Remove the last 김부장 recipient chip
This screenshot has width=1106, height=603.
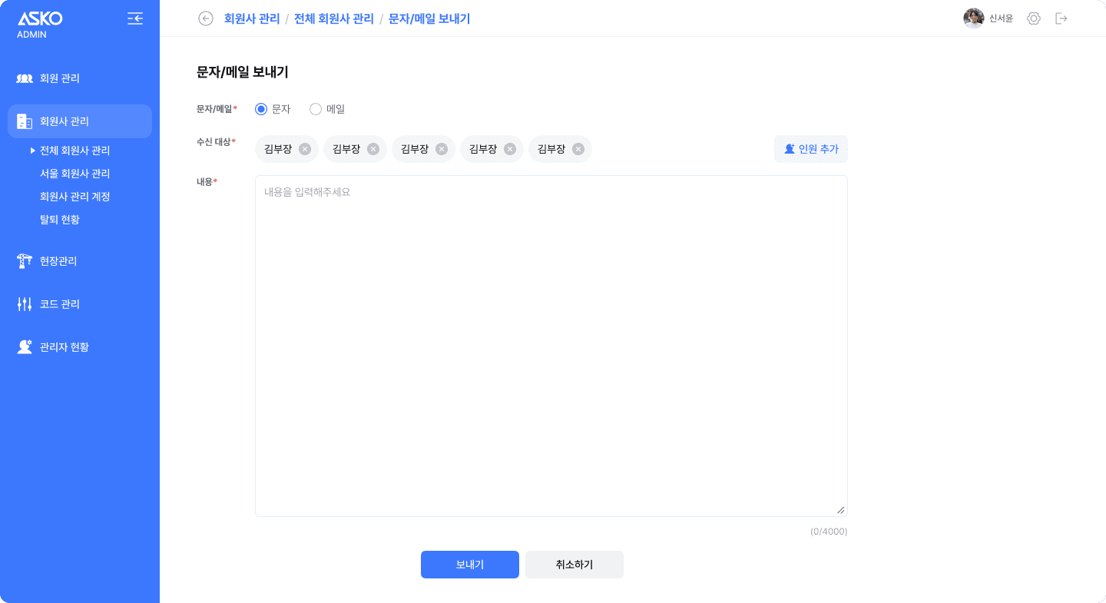[x=578, y=149]
